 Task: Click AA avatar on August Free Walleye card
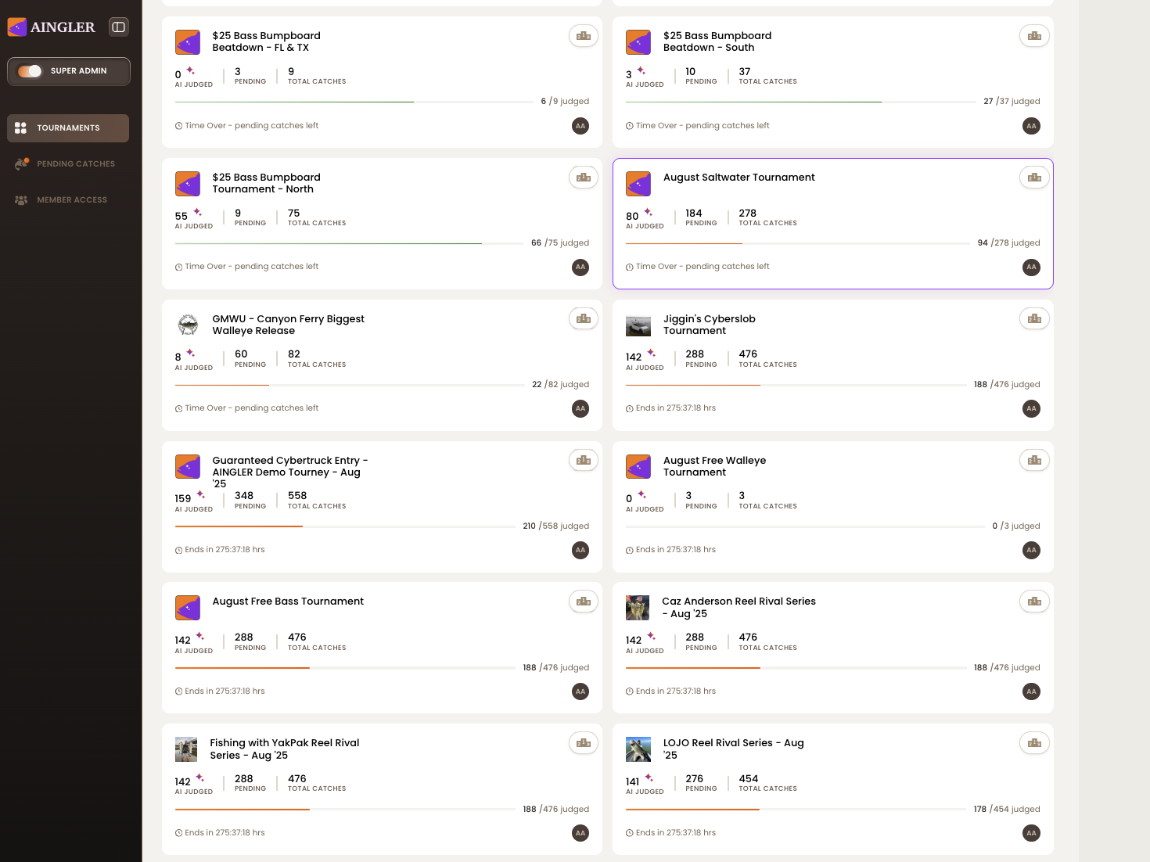pyautogui.click(x=1032, y=550)
